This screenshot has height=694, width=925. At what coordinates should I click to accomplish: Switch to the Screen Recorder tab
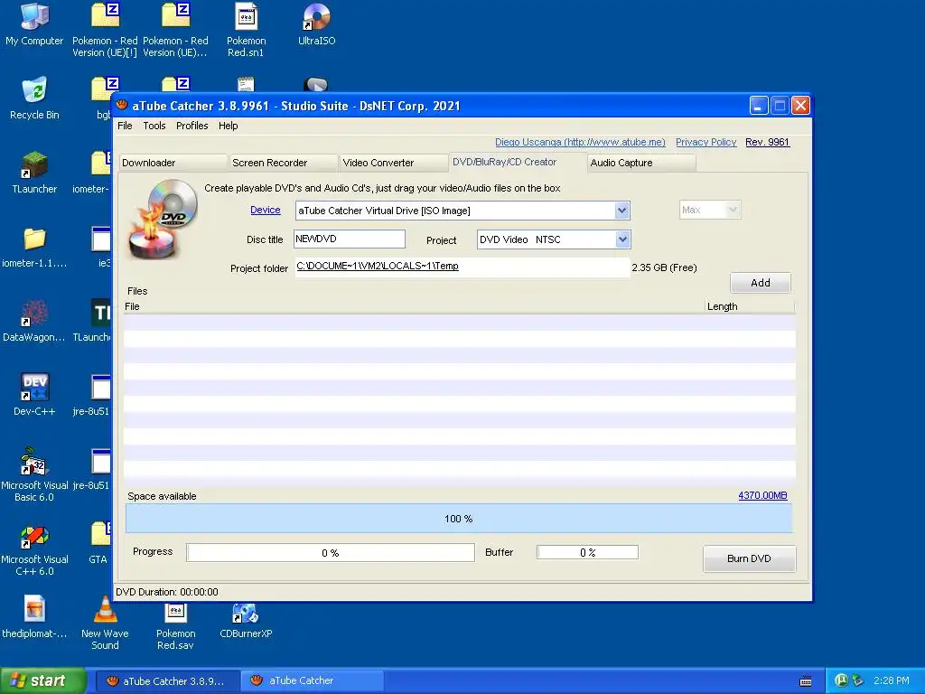point(284,163)
